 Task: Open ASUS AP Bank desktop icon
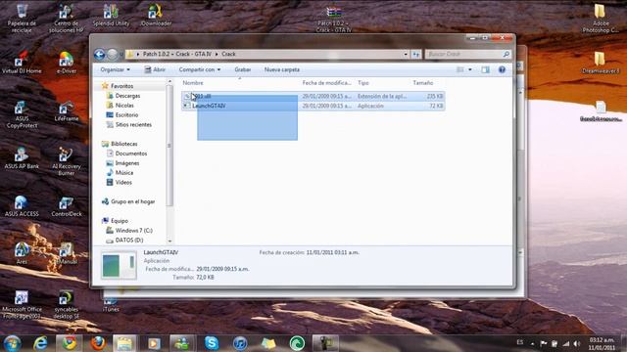(x=22, y=158)
